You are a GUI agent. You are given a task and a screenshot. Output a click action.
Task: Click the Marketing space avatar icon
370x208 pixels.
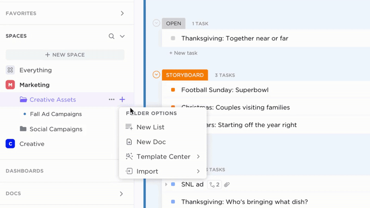click(x=10, y=85)
